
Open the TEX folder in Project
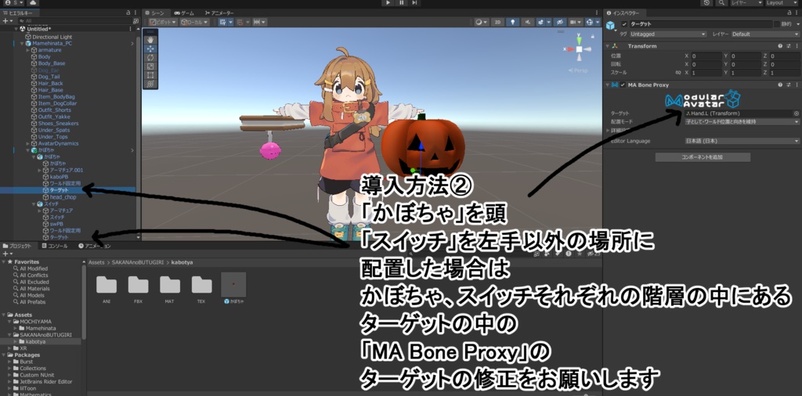coord(201,289)
